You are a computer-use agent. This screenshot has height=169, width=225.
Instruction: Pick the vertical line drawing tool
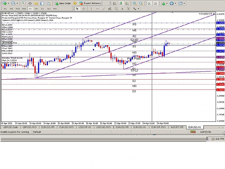(91, 9)
